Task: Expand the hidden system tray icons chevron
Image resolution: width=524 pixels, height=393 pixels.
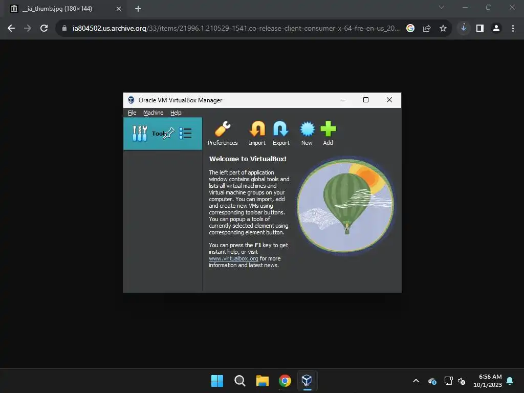Action: coord(416,381)
